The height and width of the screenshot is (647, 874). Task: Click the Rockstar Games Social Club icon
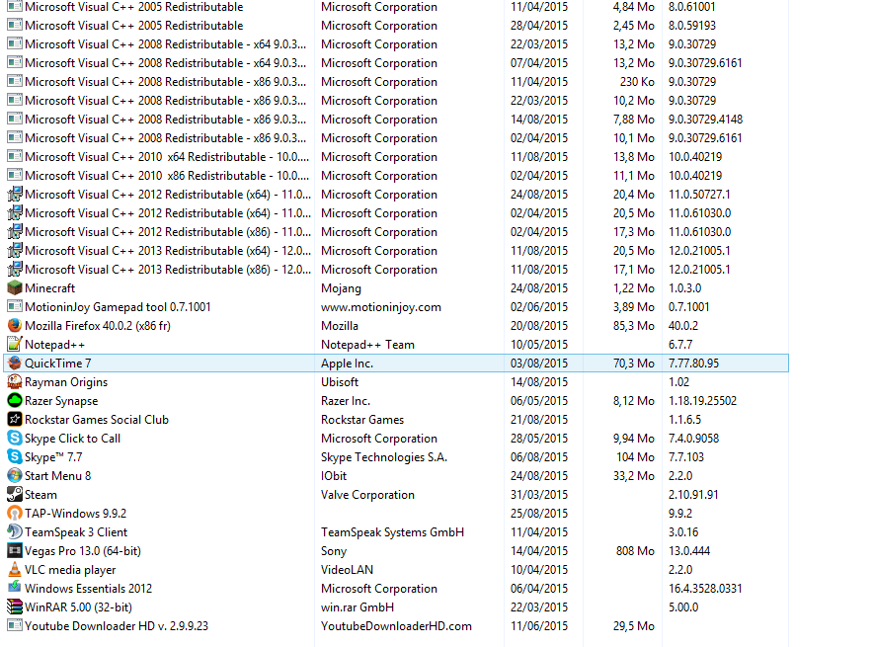(15, 420)
